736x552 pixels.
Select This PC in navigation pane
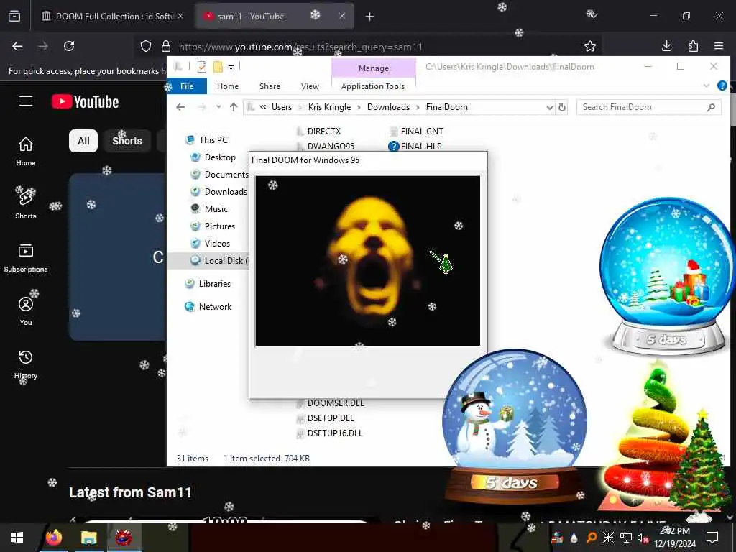click(x=213, y=140)
